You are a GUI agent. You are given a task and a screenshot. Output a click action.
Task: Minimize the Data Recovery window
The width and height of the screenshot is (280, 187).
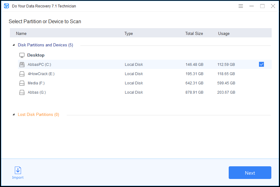click(252, 6)
